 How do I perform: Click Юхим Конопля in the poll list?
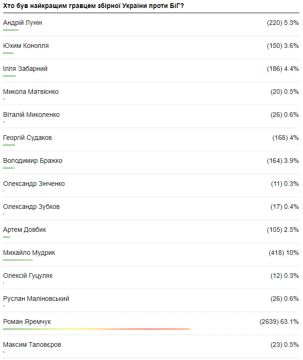tap(26, 46)
